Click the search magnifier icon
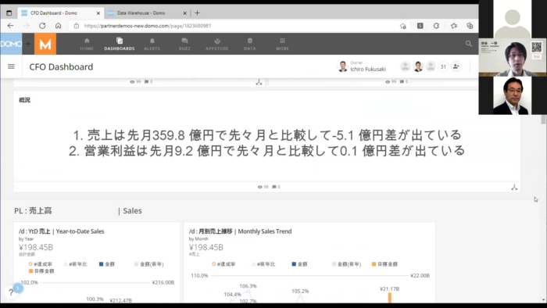 [469, 44]
